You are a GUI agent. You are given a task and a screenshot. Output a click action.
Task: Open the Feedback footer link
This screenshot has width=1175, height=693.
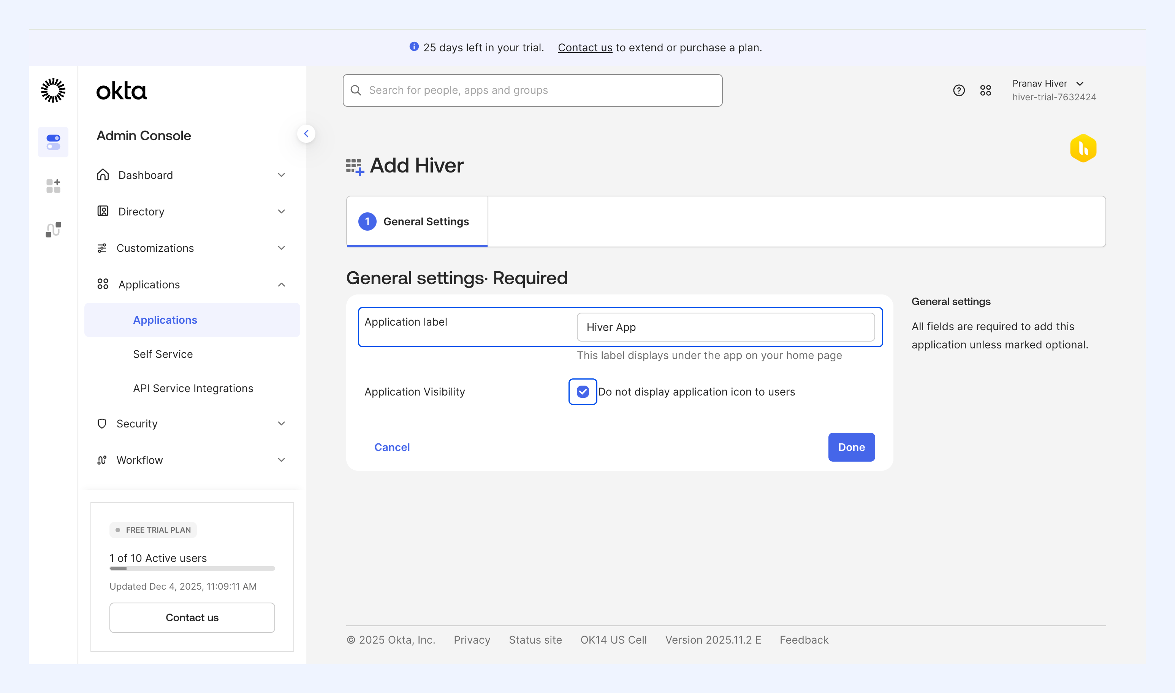click(804, 640)
